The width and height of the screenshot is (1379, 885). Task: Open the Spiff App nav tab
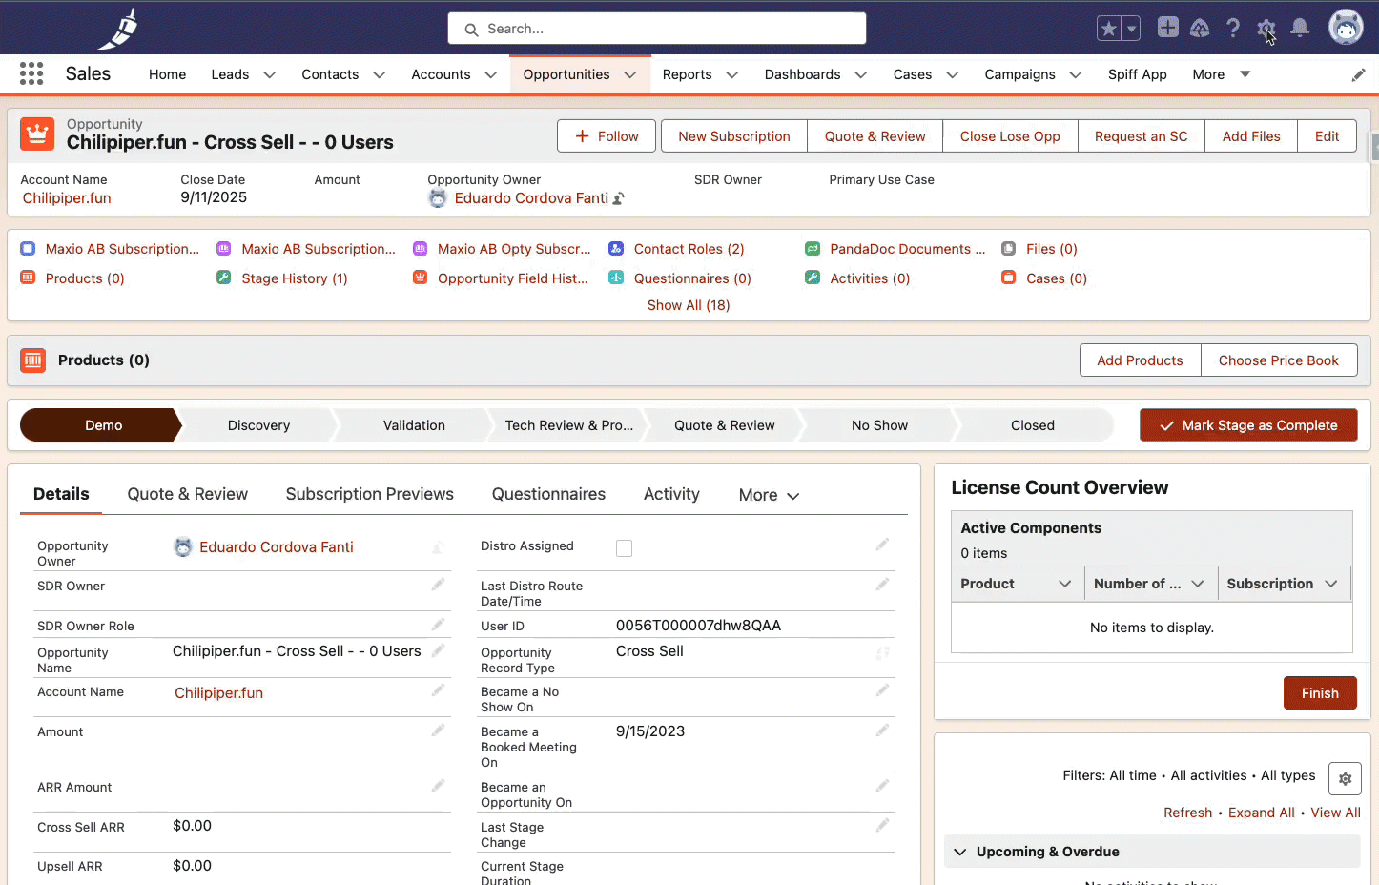pos(1137,74)
